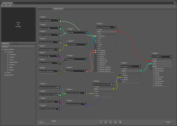Click Preview above the Diffuse Mix brick

(71, 29)
